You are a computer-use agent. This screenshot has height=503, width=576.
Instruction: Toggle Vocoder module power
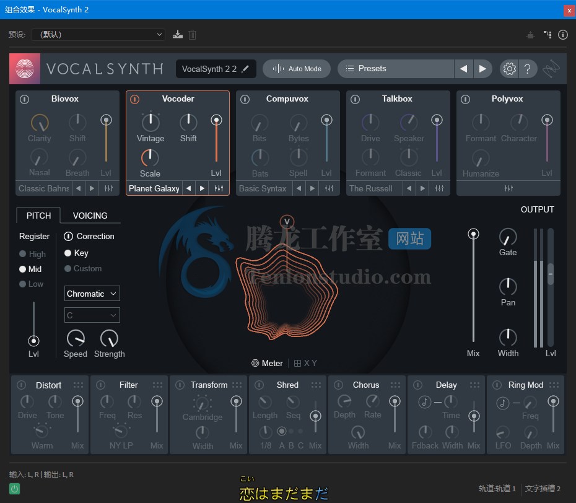[x=135, y=99]
